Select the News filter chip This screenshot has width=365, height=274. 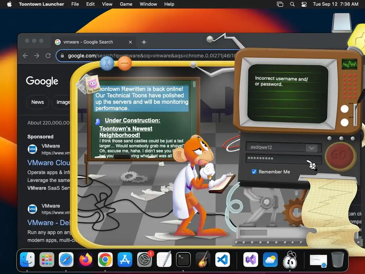(x=37, y=102)
